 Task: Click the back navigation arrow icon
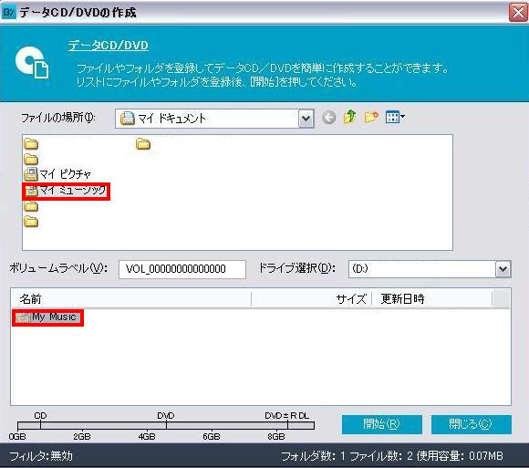pos(328,118)
